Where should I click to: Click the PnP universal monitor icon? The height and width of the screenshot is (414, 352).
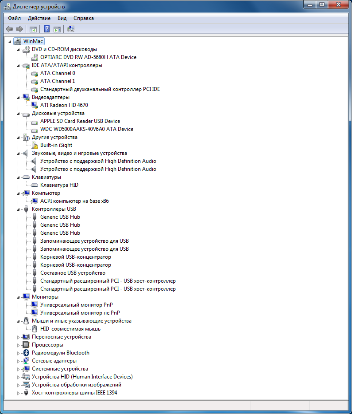[35, 305]
